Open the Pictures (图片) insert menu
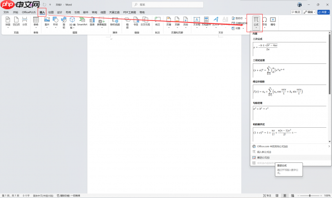332x198 pixels. (x=47, y=22)
